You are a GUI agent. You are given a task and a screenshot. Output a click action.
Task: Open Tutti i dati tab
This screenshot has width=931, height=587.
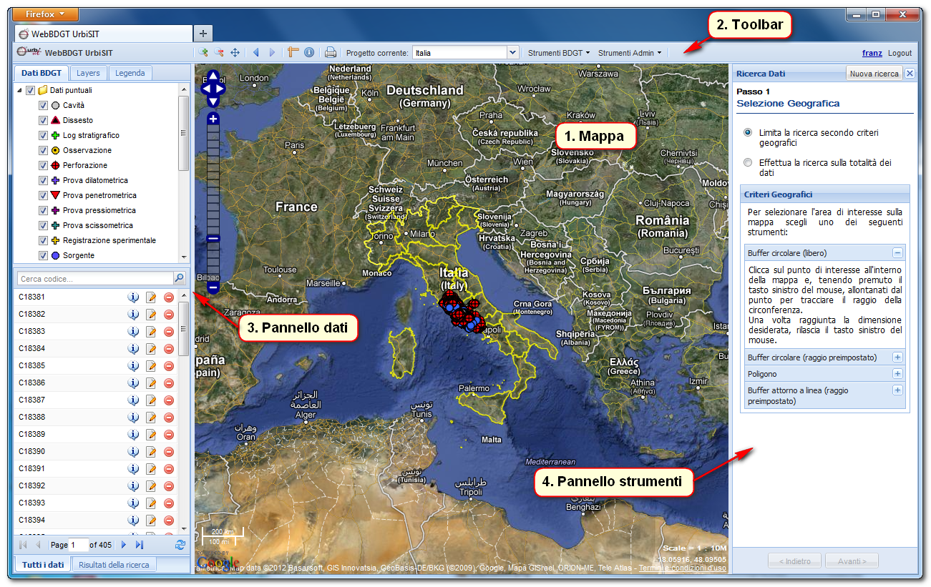[x=42, y=565]
